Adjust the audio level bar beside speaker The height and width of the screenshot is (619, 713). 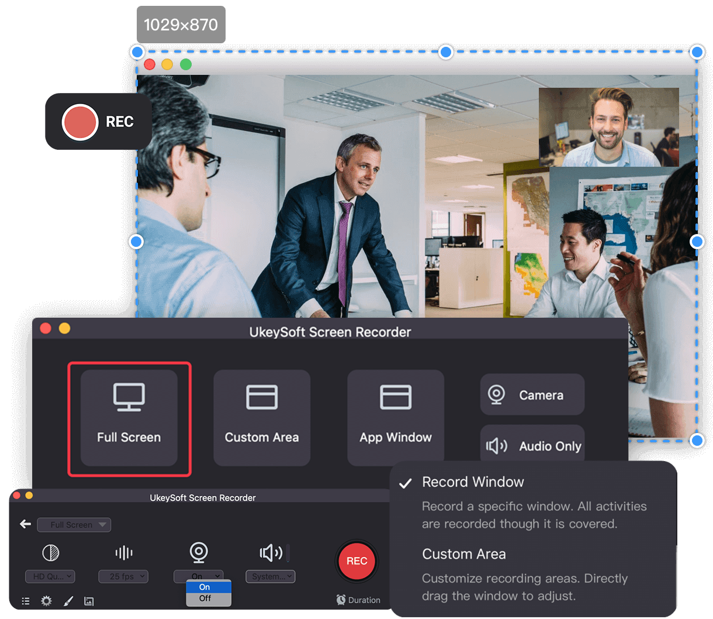click(288, 553)
